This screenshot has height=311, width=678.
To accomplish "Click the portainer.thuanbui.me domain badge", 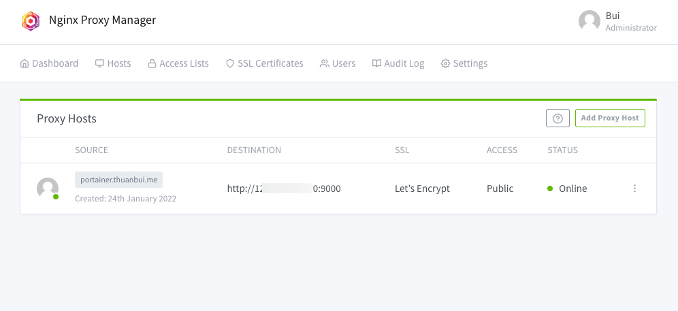I will click(119, 180).
